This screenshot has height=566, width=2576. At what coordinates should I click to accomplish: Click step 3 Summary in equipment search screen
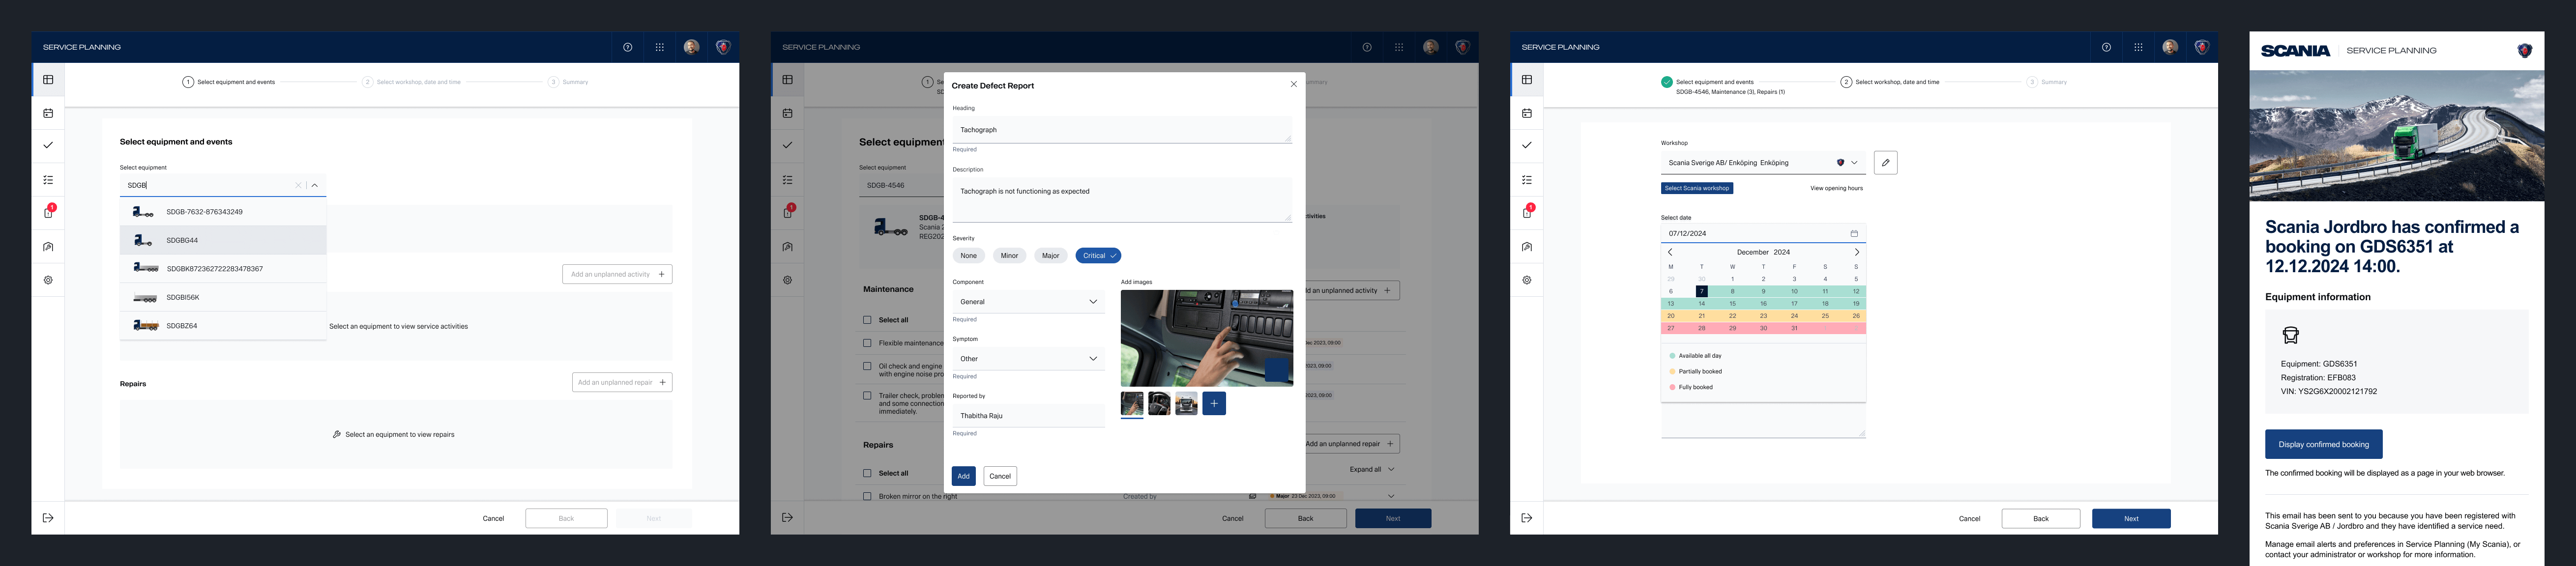pos(568,82)
